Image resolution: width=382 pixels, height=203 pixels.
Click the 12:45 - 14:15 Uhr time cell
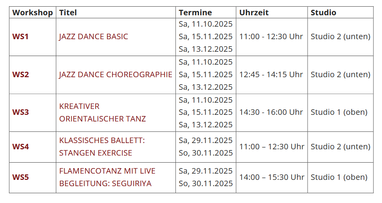point(271,74)
